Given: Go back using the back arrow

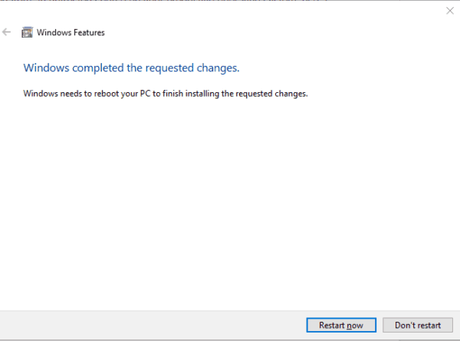Looking at the screenshot, I should [7, 32].
